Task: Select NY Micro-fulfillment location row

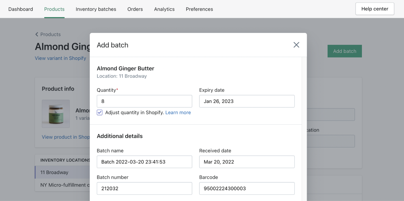Action: click(x=62, y=185)
